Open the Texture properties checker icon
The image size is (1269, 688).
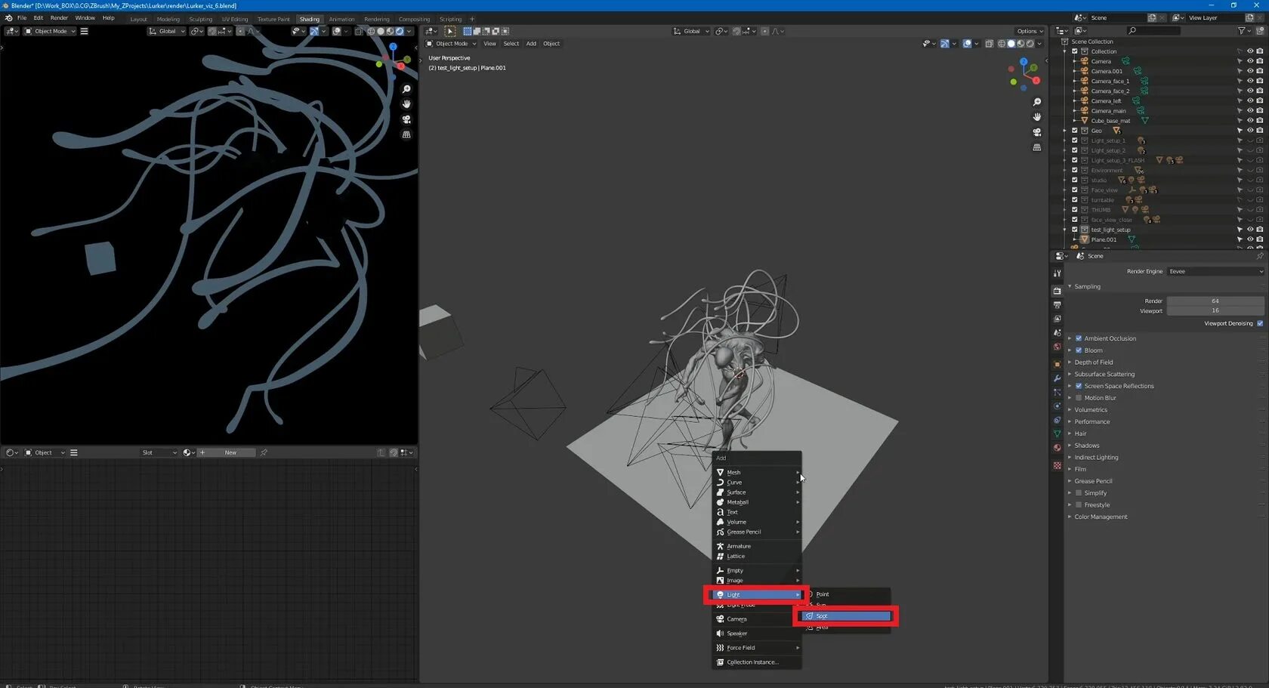[x=1057, y=465]
